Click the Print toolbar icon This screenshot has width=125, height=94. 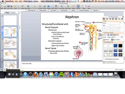click(11, 6)
